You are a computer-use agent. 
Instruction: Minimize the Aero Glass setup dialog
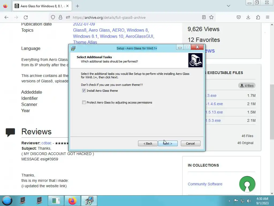180,47
